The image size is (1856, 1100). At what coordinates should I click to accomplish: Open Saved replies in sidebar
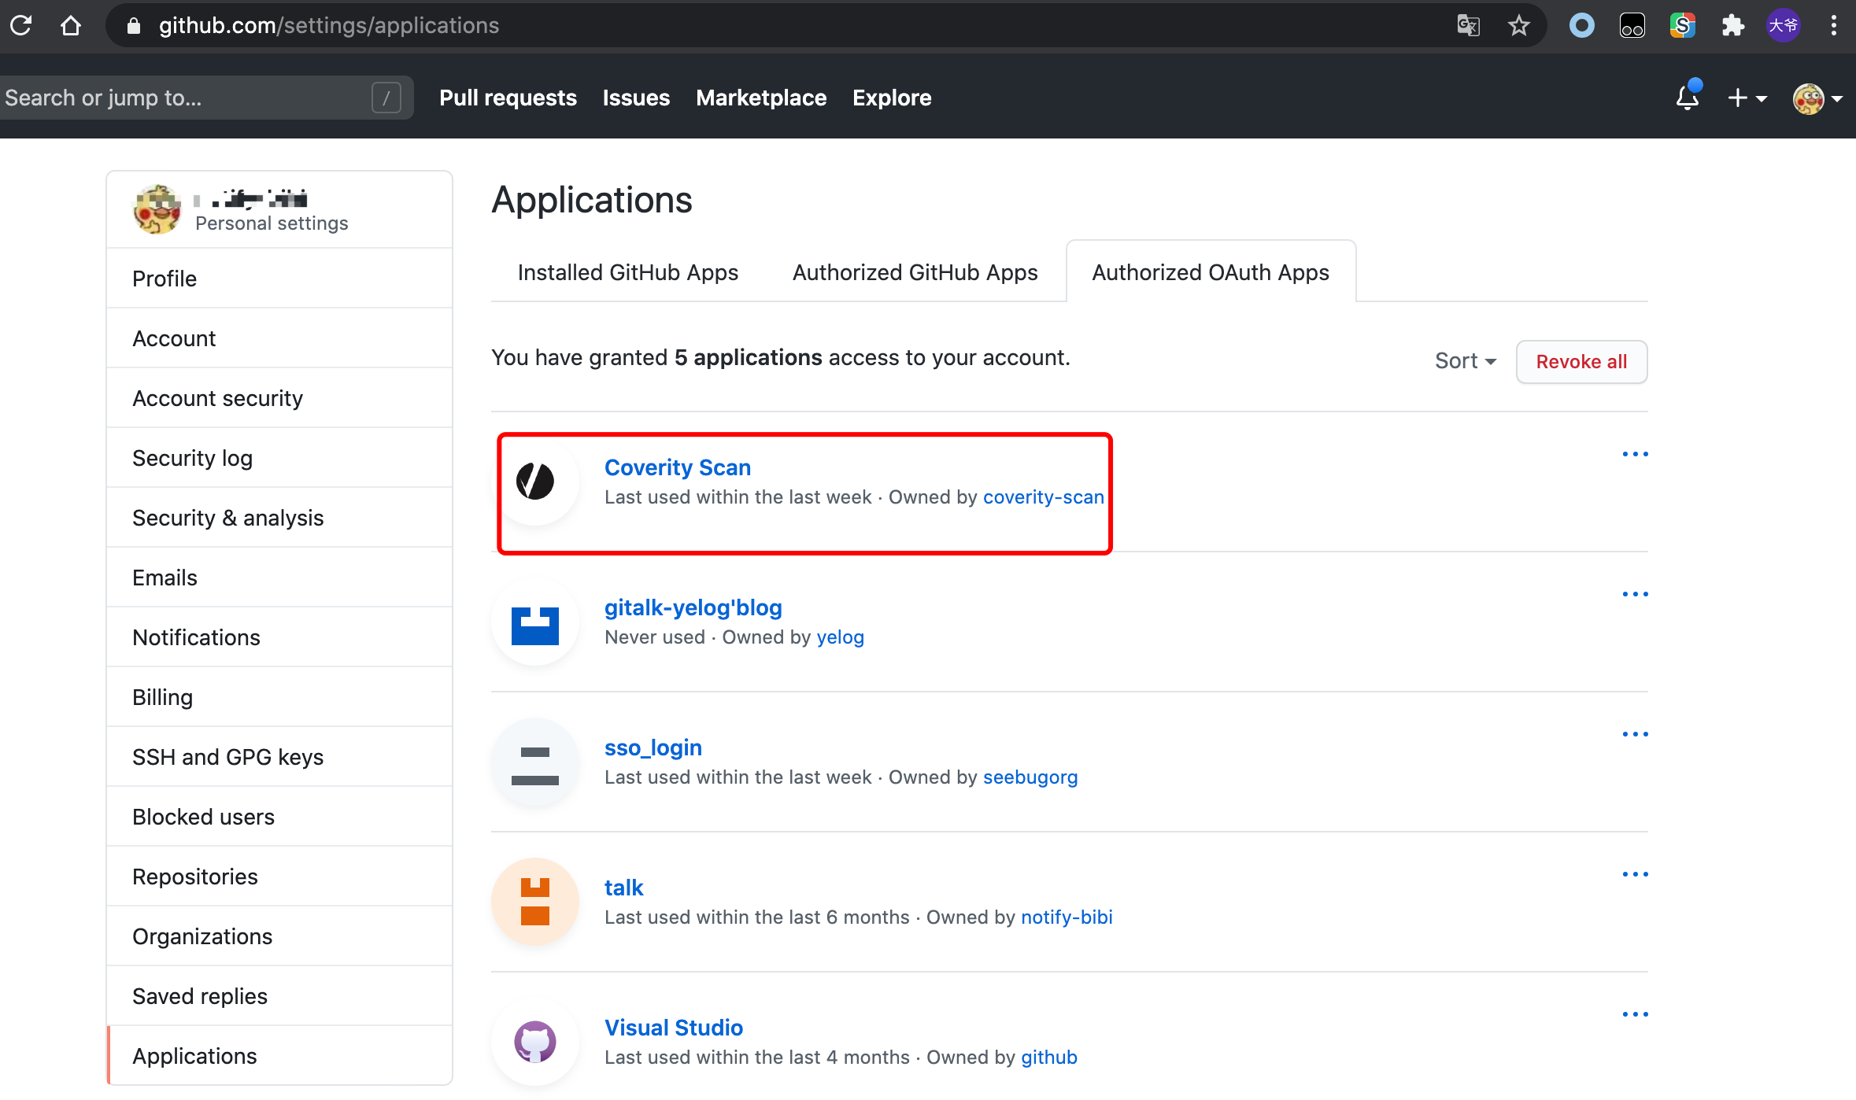[x=279, y=996]
